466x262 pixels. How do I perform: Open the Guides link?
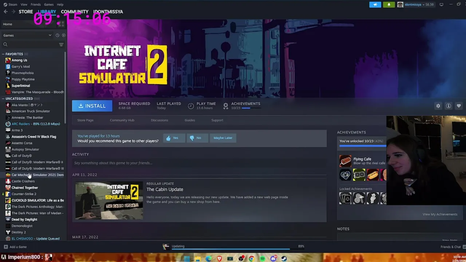[190, 120]
